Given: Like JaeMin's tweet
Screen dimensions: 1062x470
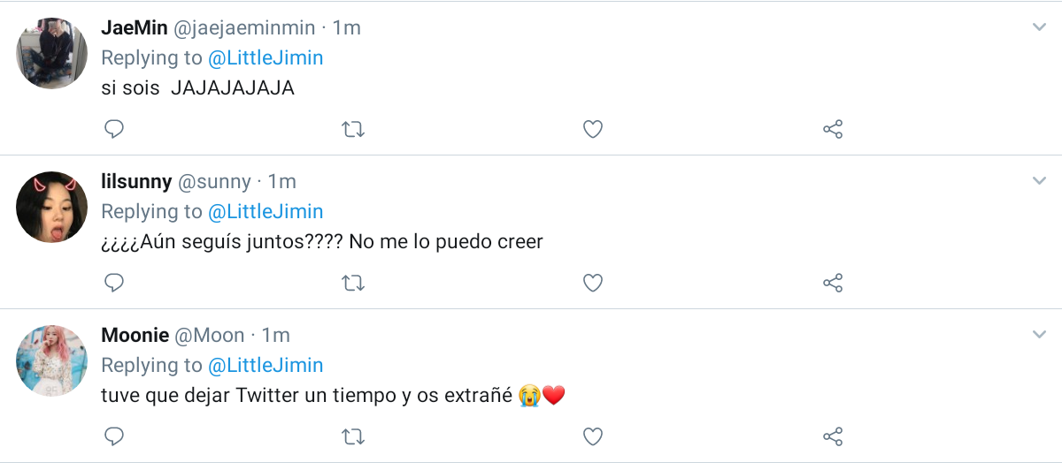Looking at the screenshot, I should tap(593, 130).
